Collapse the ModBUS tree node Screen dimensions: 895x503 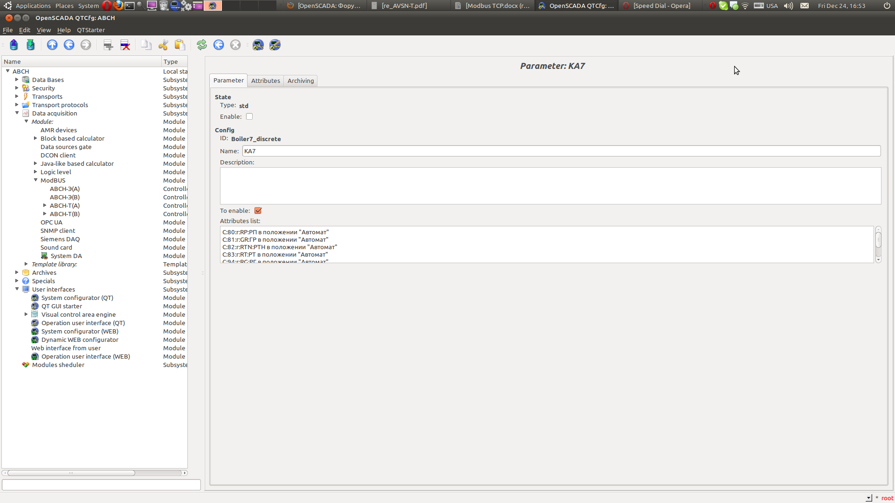click(x=35, y=180)
